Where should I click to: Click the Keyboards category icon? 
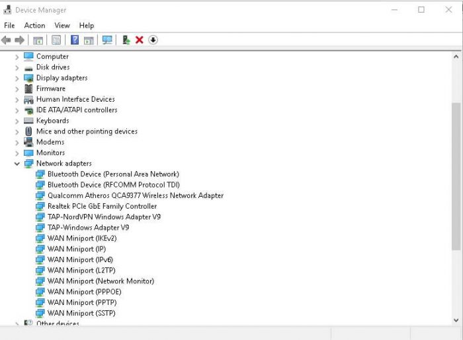[x=28, y=121]
